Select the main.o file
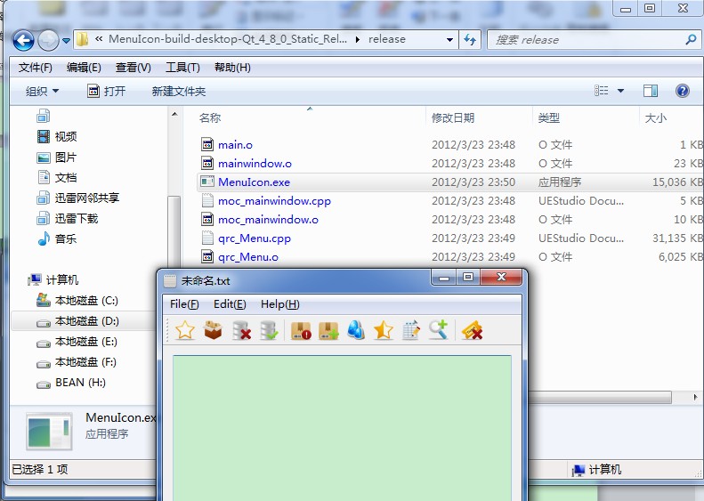The width and height of the screenshot is (704, 501). 235,144
